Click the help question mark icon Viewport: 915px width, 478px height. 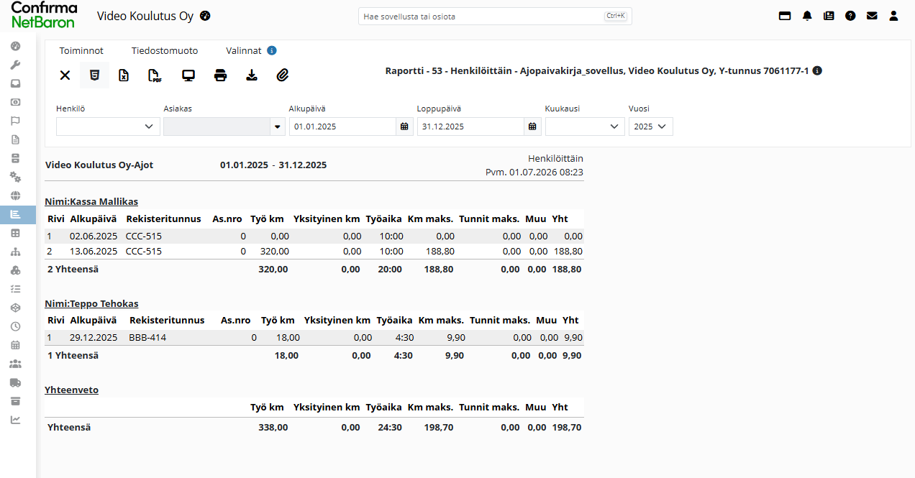[850, 16]
